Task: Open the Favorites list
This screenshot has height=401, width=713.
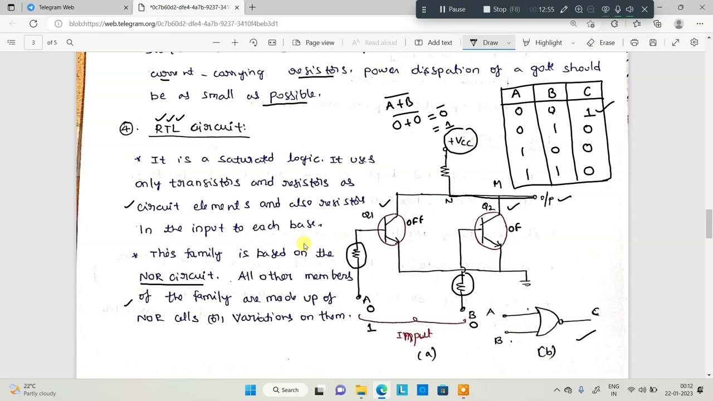Action: [637, 23]
